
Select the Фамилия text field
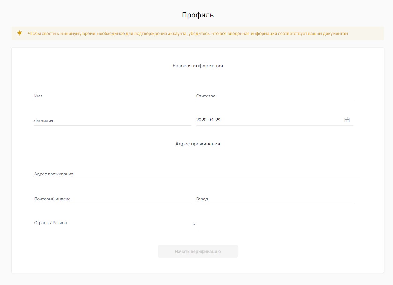(x=112, y=121)
